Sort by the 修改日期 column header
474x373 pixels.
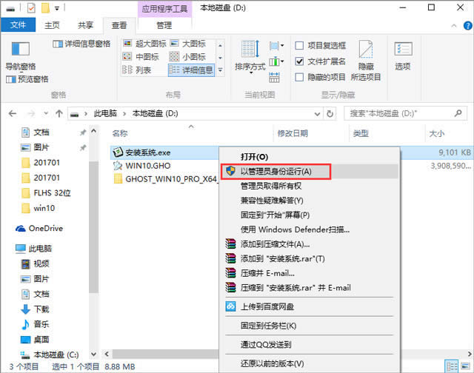point(293,133)
